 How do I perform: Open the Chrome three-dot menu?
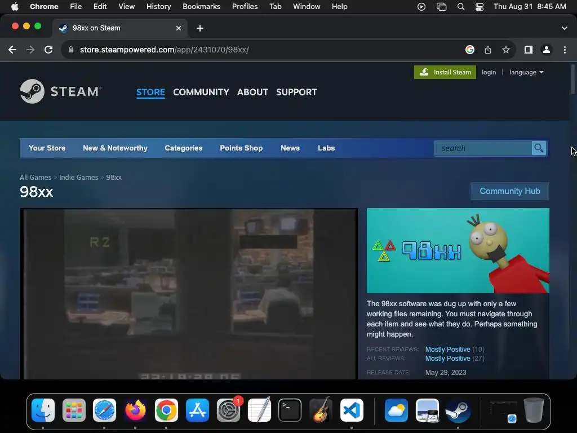click(565, 50)
